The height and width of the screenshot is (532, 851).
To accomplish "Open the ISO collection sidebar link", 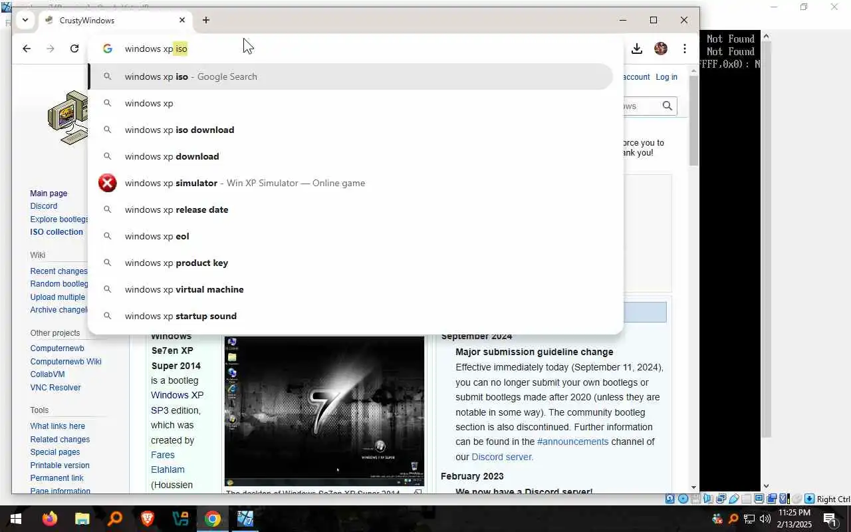I will click(x=57, y=232).
